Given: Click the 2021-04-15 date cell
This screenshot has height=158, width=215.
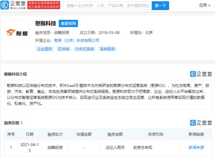Looking at the screenshot, I should click(x=30, y=148).
